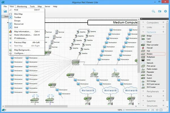Open the Server menu

[47, 6]
